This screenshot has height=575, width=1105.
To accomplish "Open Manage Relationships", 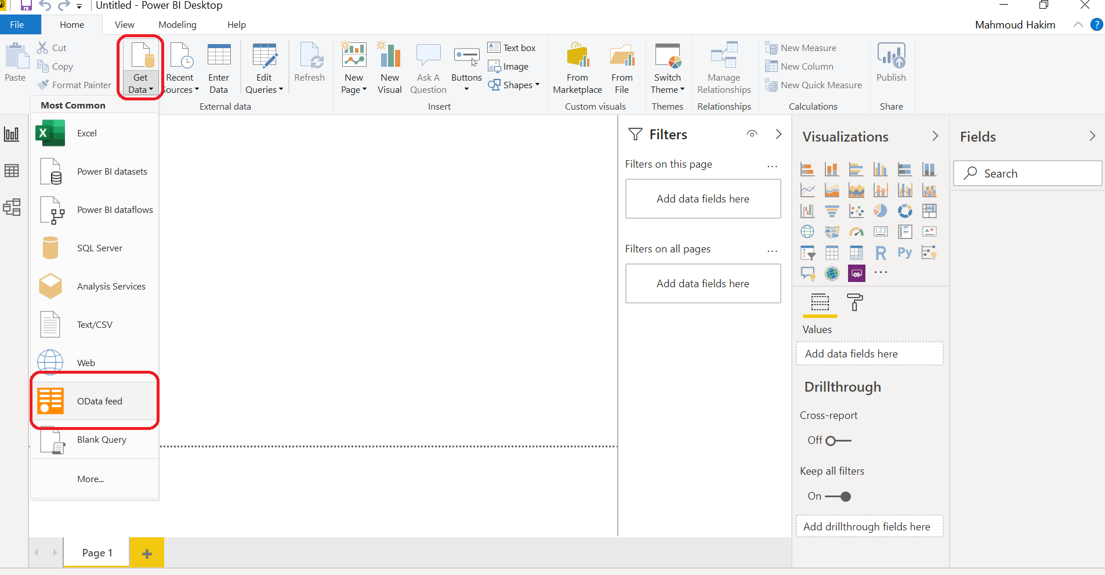I will [724, 68].
